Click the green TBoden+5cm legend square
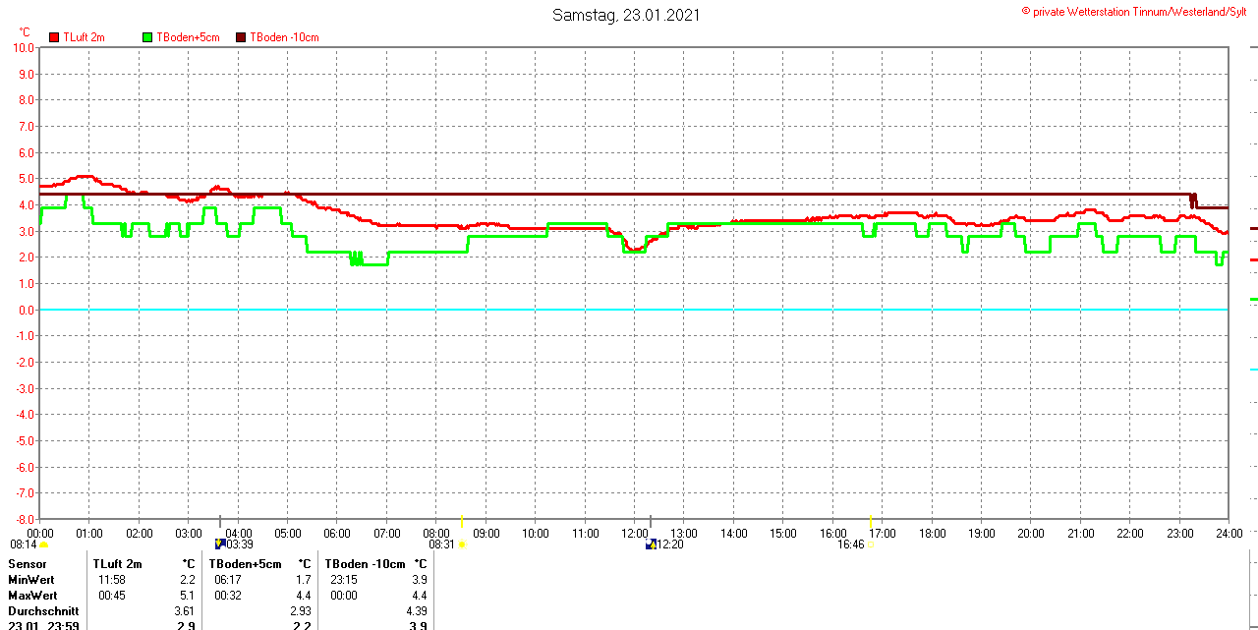This screenshot has height=630, width=1258. (x=148, y=37)
